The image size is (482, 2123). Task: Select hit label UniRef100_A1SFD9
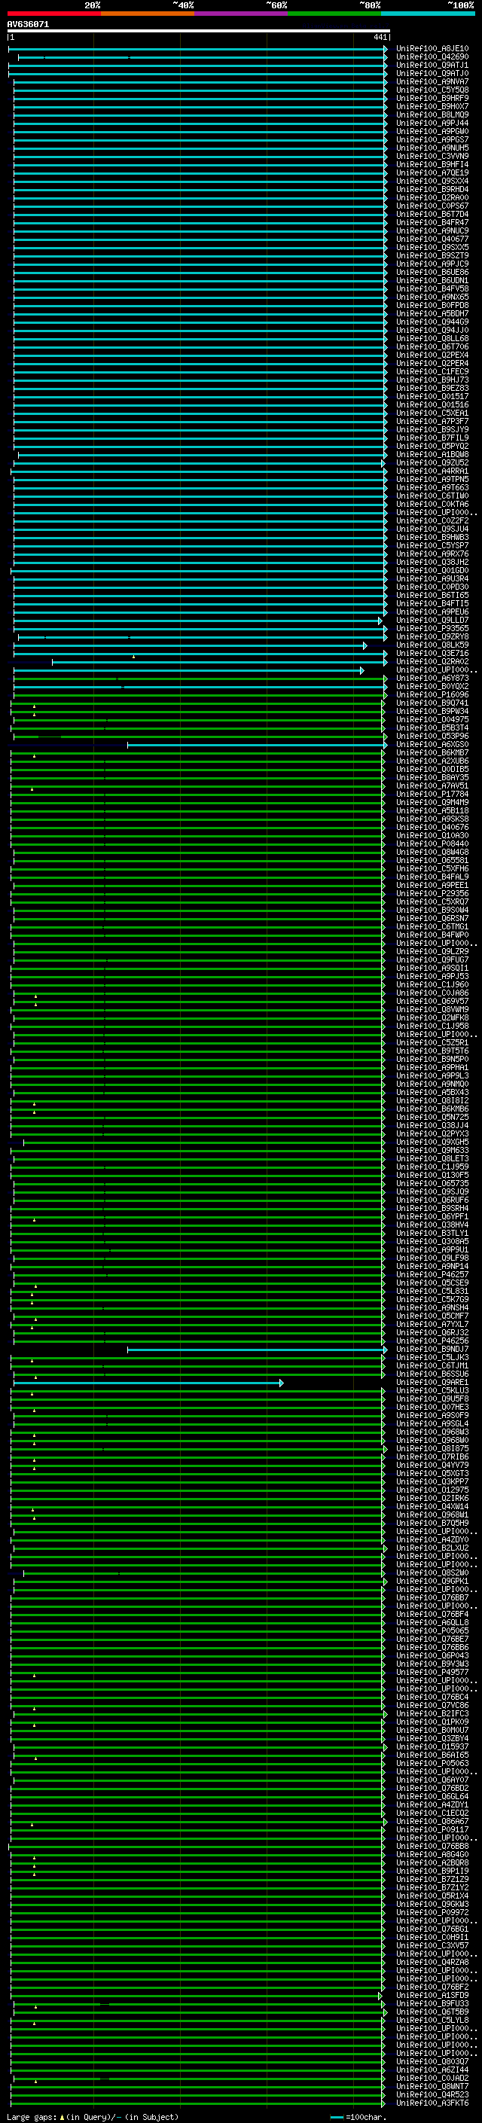(432, 1995)
